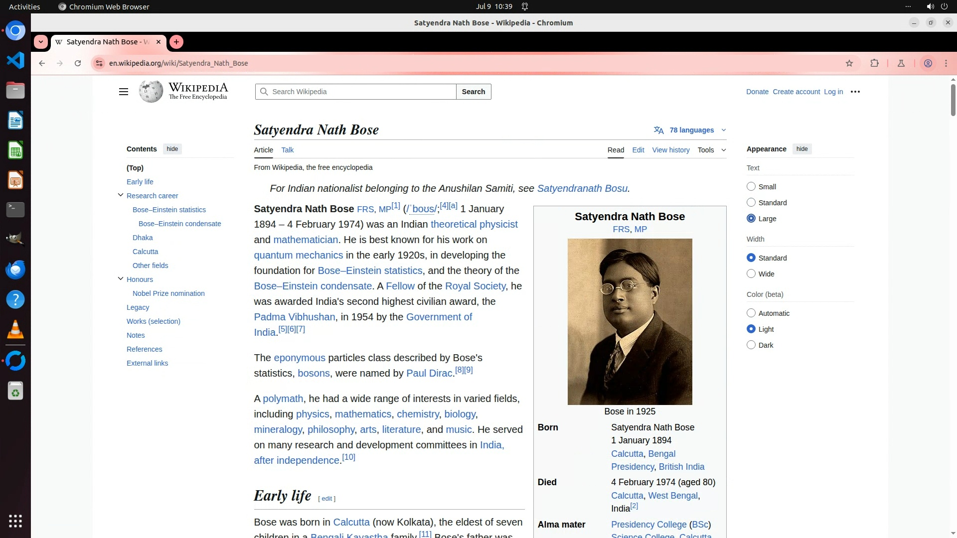Choose Wide width option
Viewport: 957px width, 538px height.
(x=751, y=273)
